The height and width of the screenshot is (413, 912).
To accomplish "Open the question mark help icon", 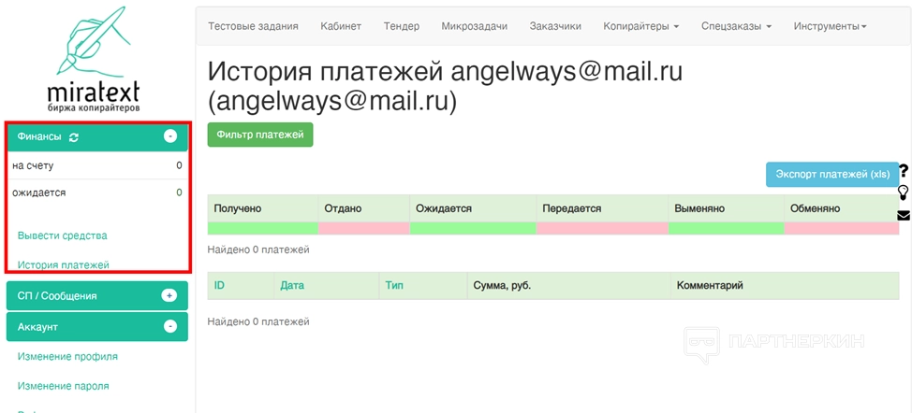I will click(x=904, y=171).
